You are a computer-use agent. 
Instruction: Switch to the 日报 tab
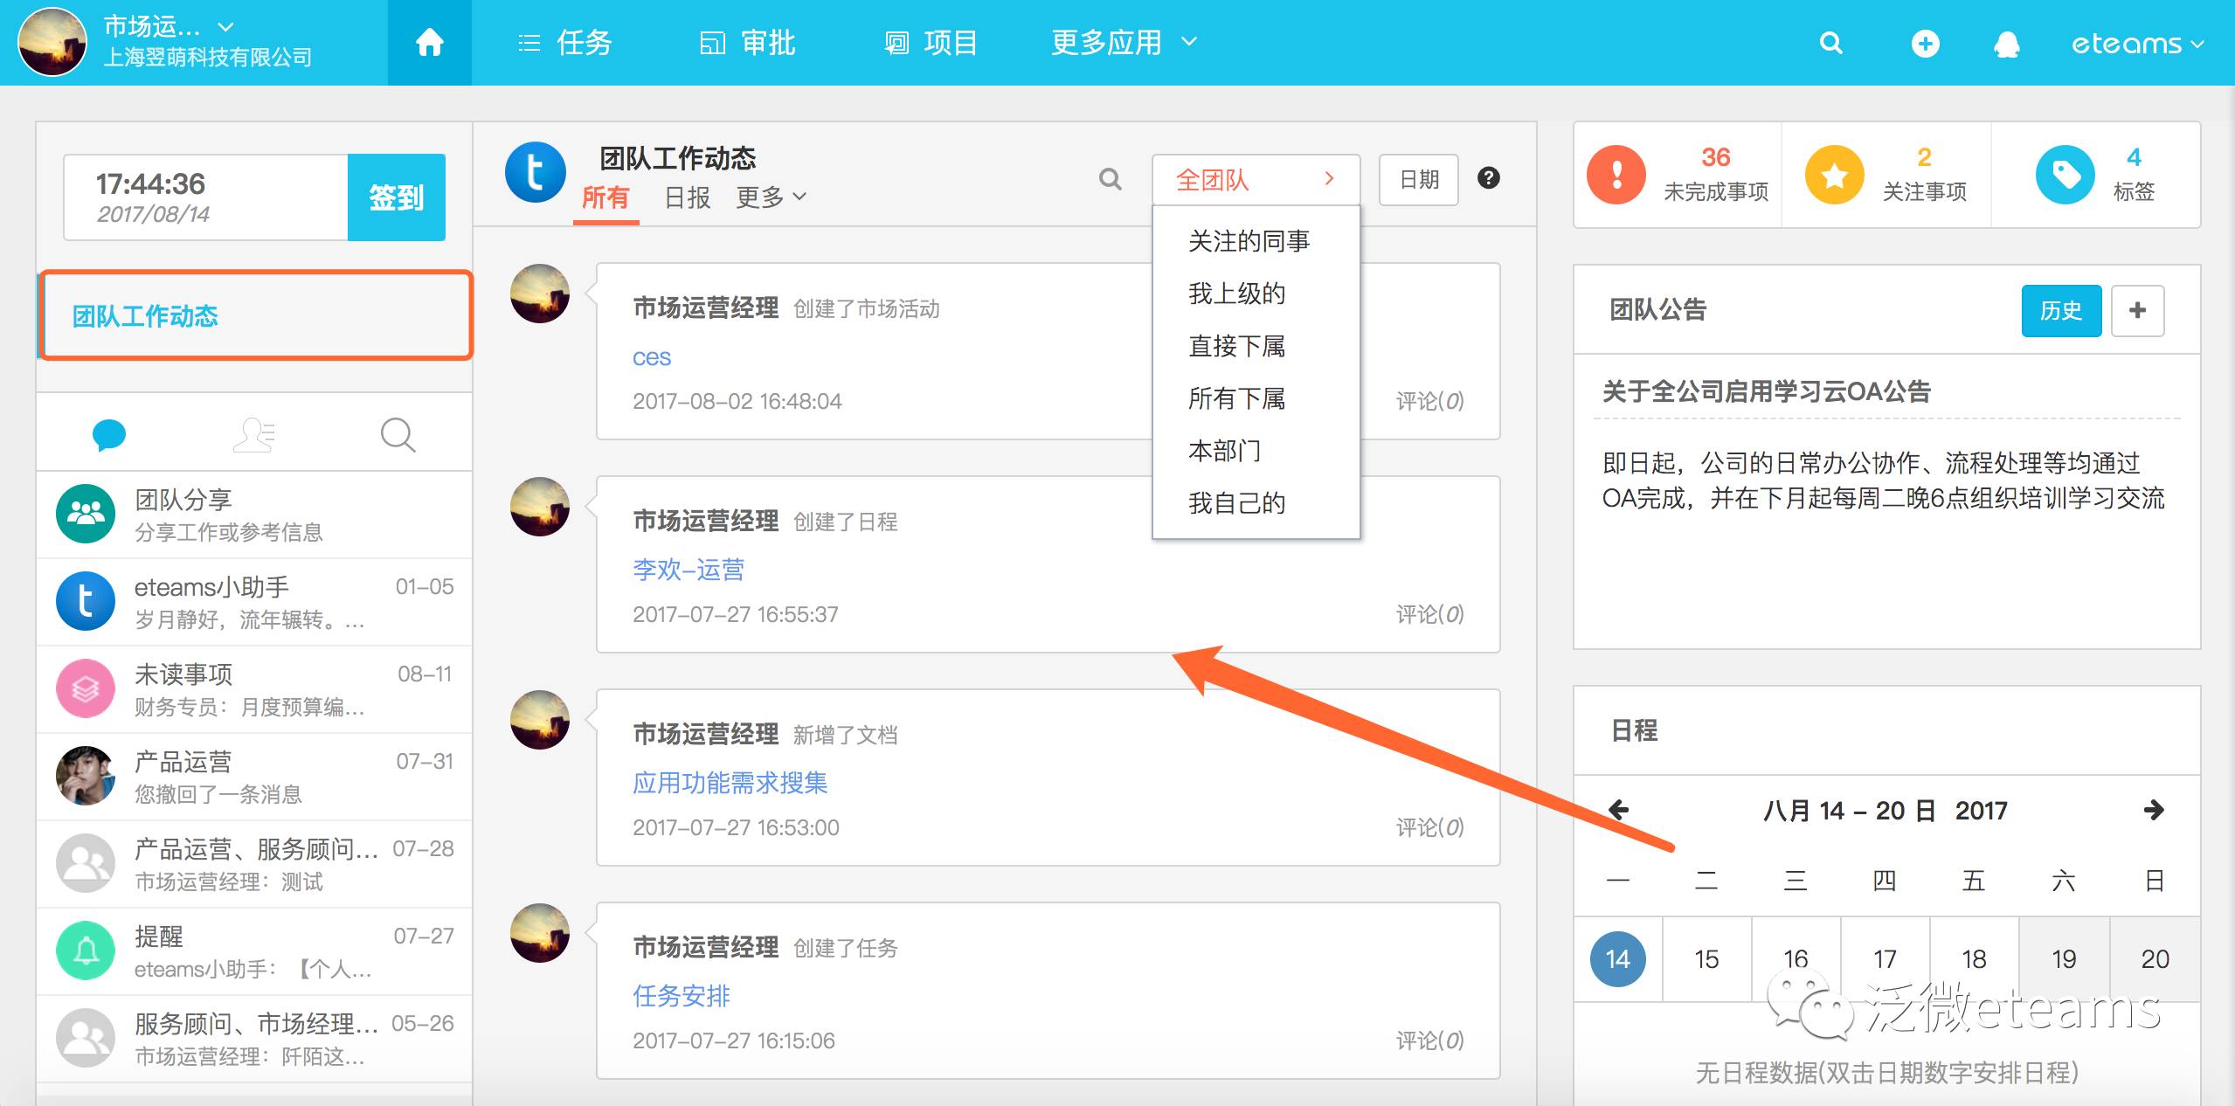pos(687,197)
